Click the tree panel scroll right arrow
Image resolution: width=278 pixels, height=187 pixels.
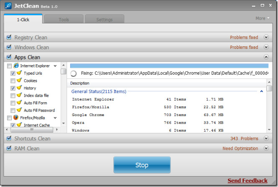[57, 129]
